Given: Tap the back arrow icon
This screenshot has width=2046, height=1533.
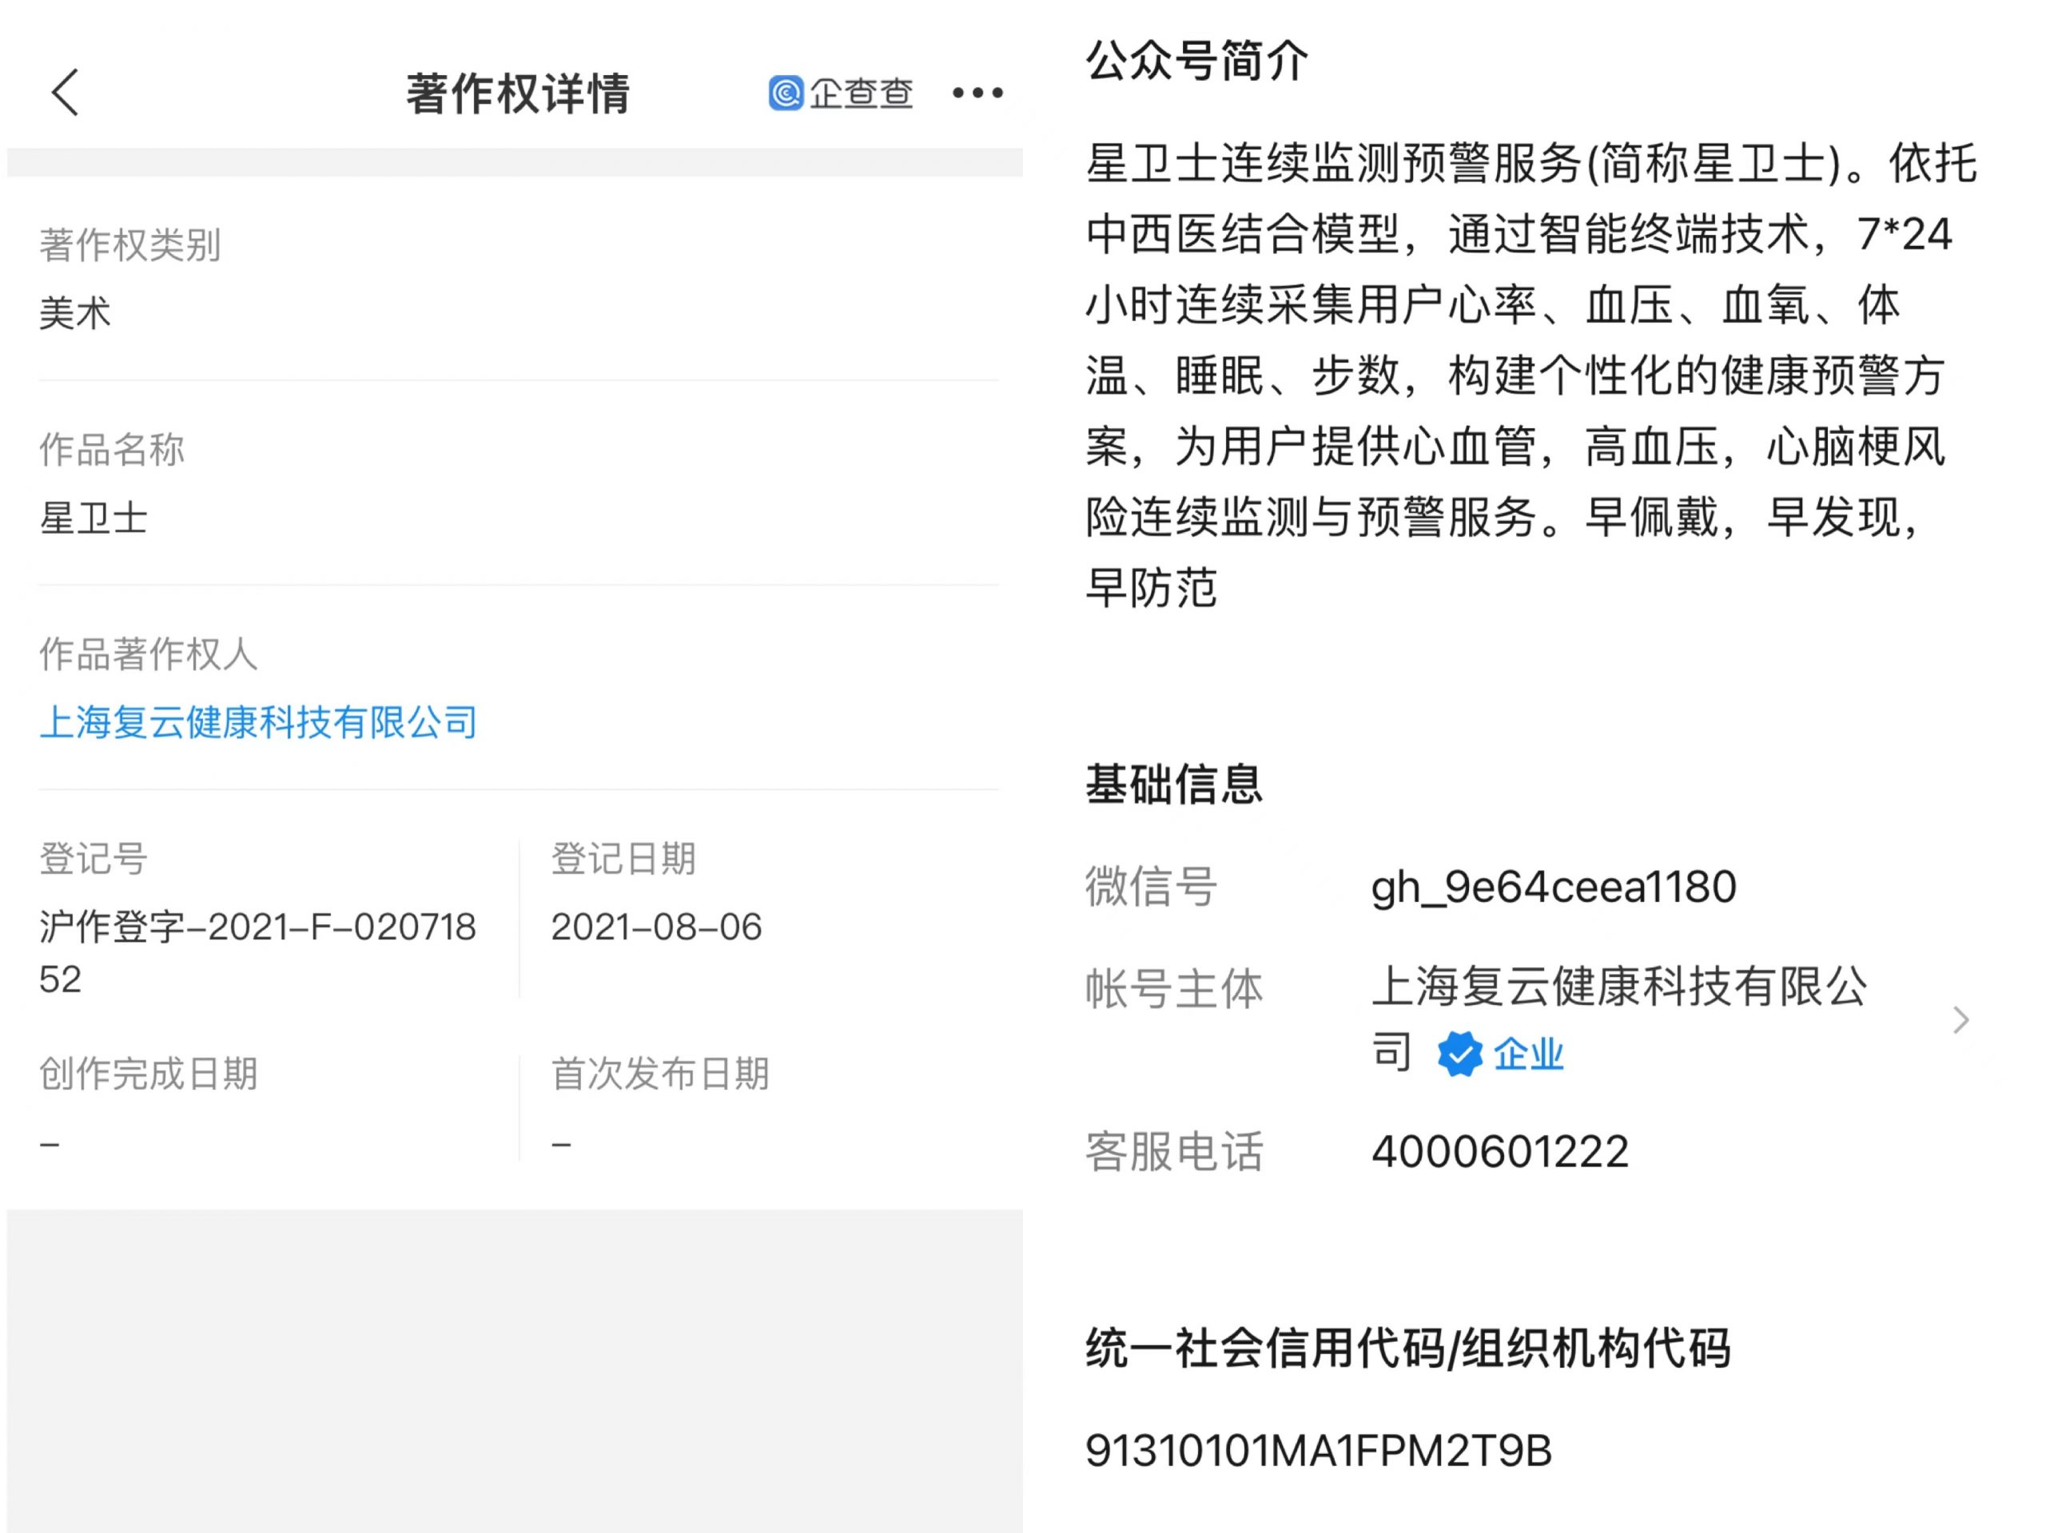Looking at the screenshot, I should point(65,93).
